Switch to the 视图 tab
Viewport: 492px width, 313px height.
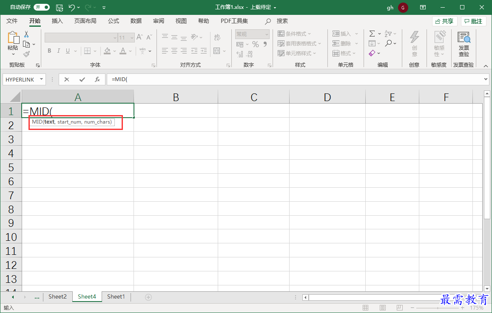pos(181,21)
